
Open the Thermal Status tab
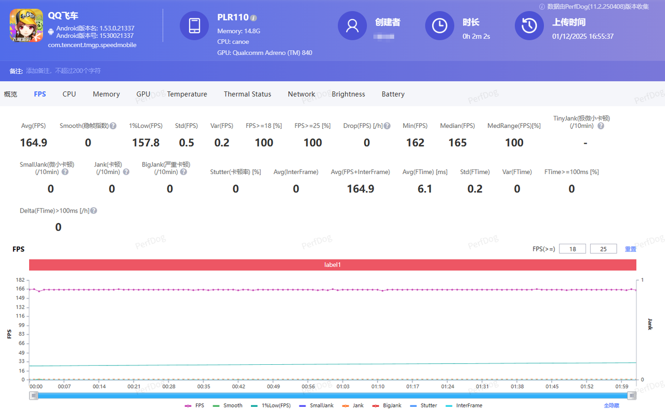point(247,94)
